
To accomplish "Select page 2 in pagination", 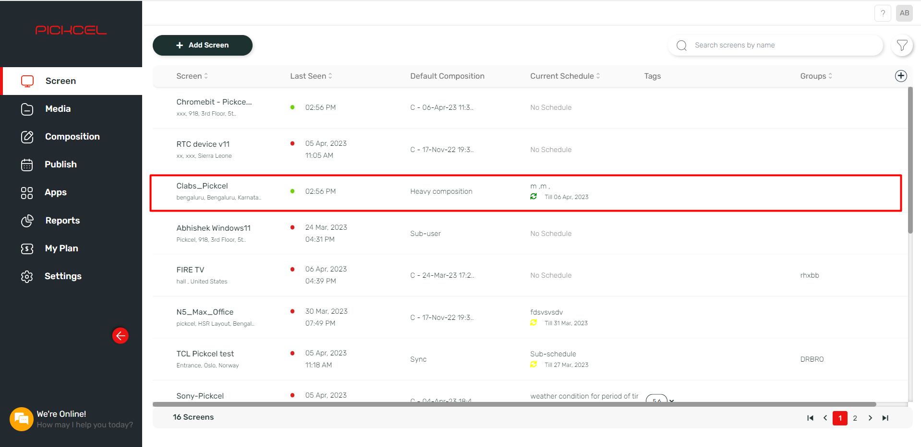I will (x=855, y=418).
